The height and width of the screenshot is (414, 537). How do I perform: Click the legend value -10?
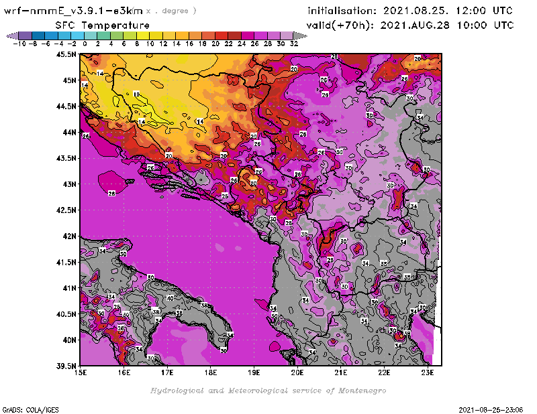pyautogui.click(x=19, y=44)
